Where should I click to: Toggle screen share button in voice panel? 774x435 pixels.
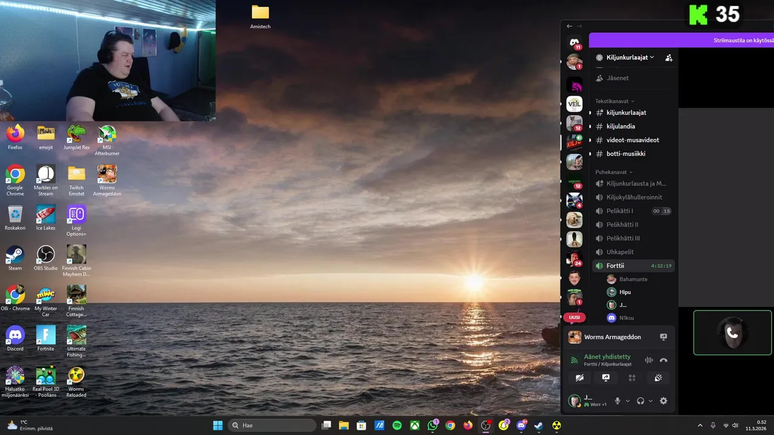[x=606, y=378]
